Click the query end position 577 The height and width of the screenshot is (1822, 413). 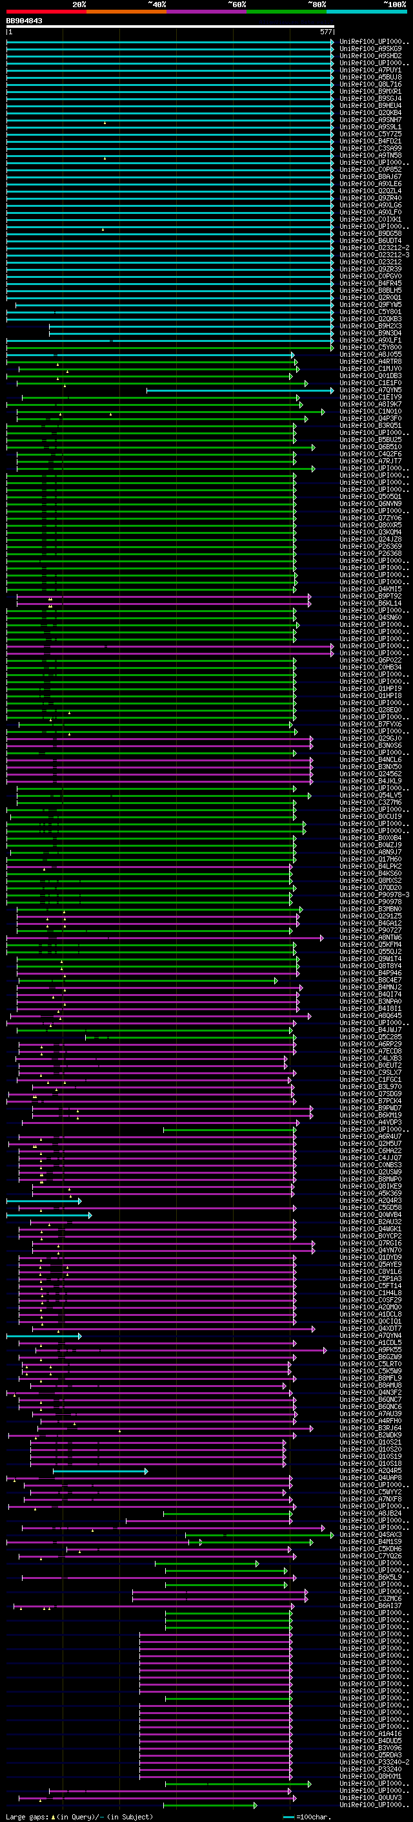pyautogui.click(x=325, y=32)
